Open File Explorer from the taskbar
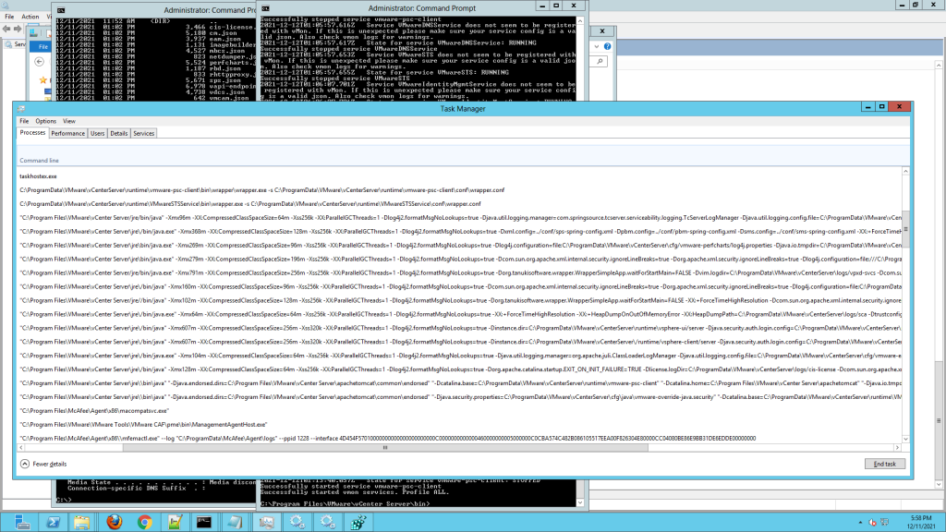The image size is (946, 532). tap(81, 522)
